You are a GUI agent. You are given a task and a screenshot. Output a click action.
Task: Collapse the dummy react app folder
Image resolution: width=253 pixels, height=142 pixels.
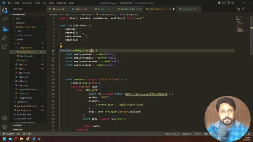tap(25, 27)
